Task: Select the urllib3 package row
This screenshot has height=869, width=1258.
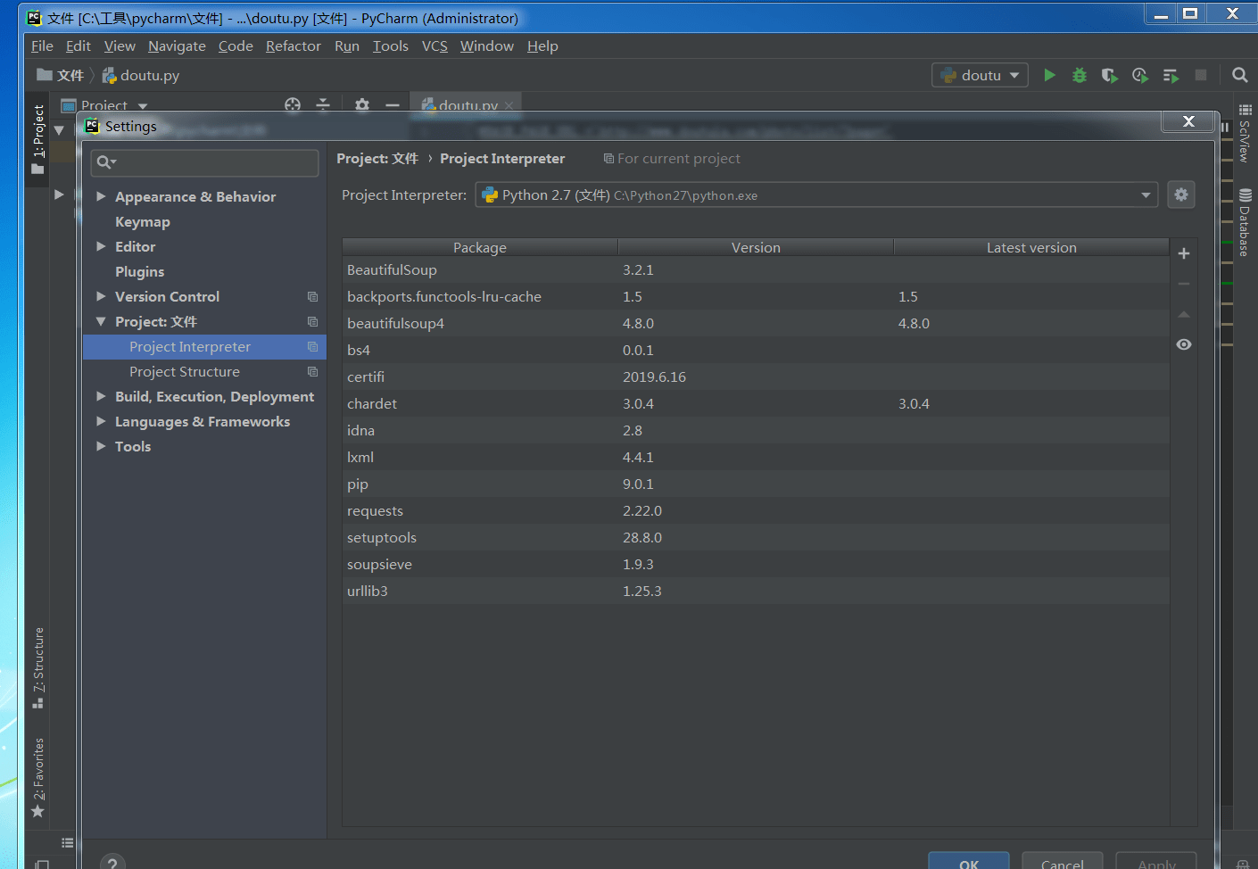Action: point(756,591)
